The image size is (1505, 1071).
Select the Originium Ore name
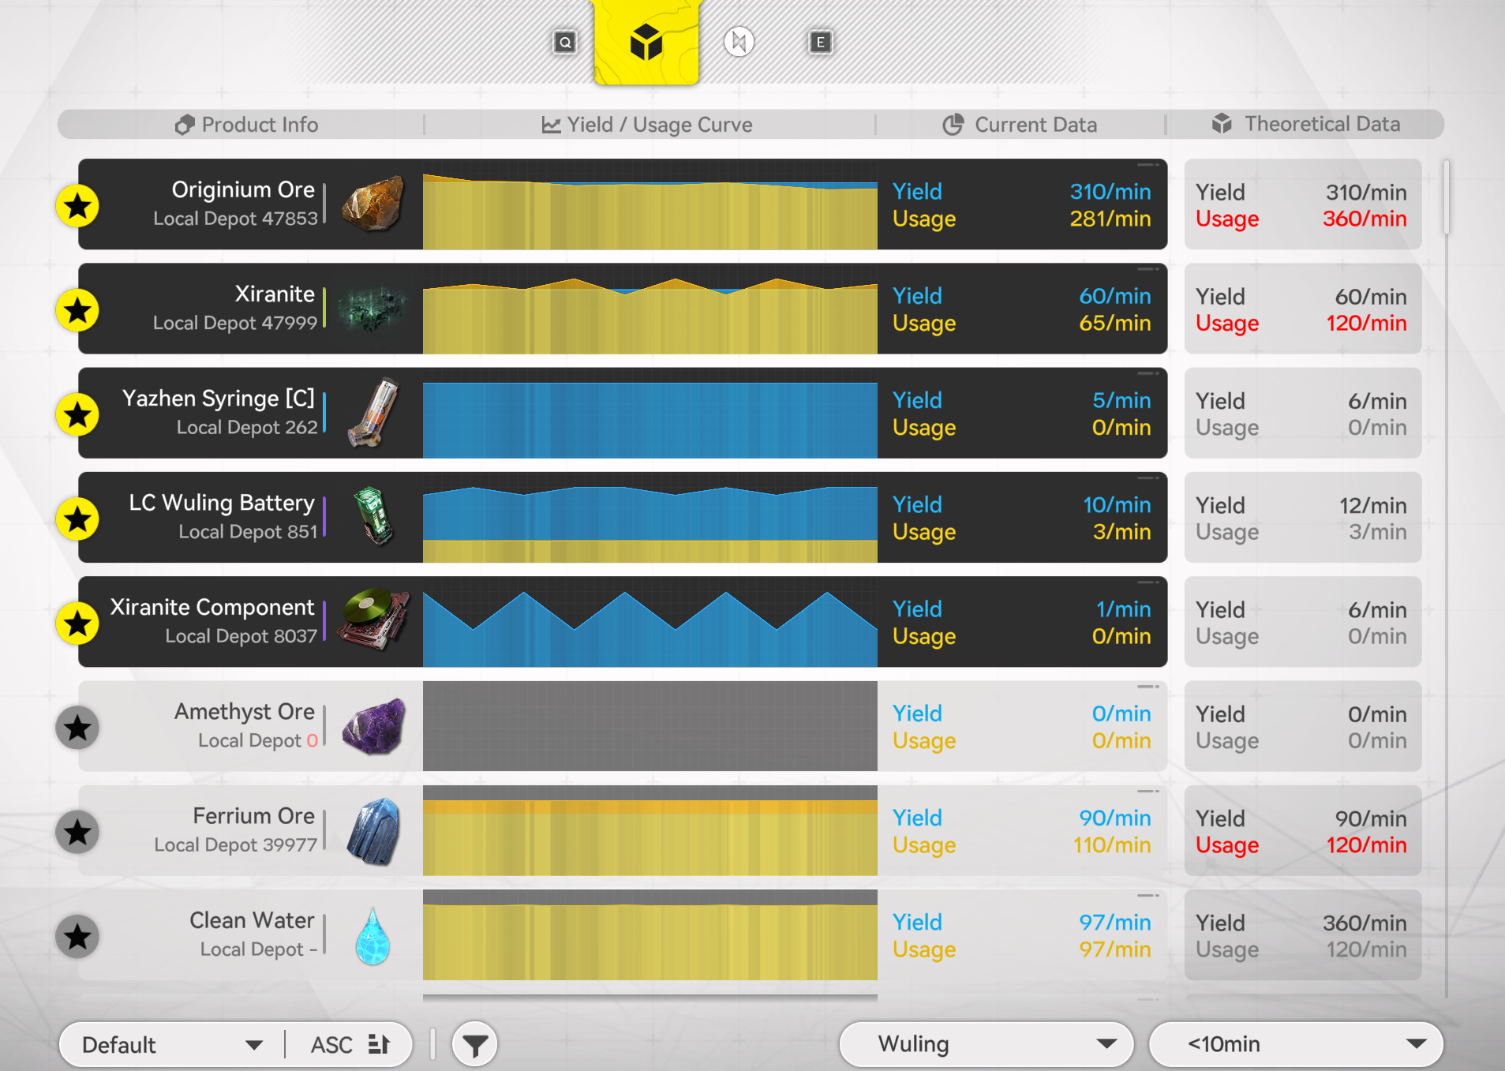click(243, 189)
